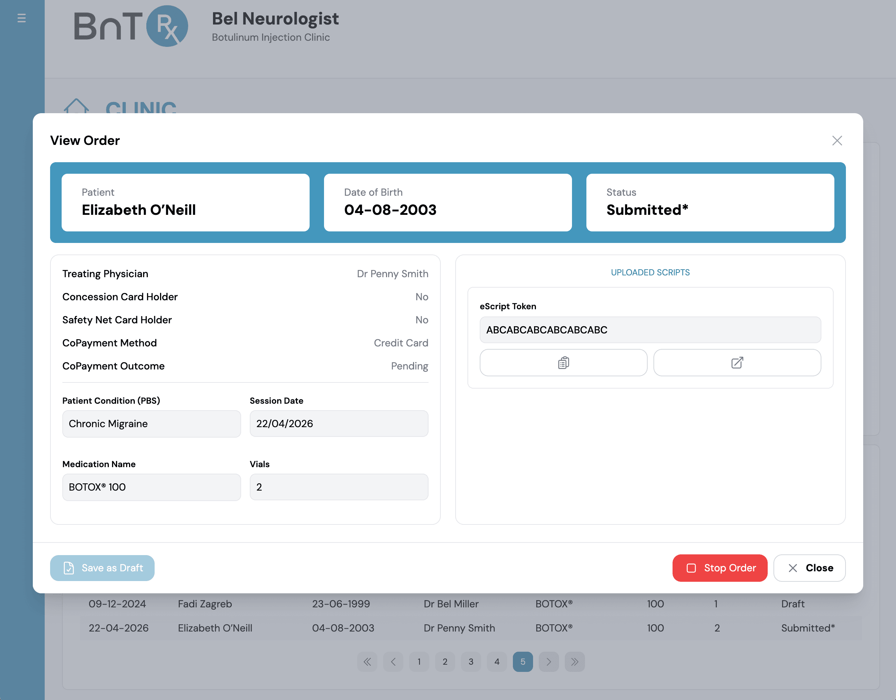Click the Safety Net Card Holder label
Screen dimensions: 896x700
117,320
